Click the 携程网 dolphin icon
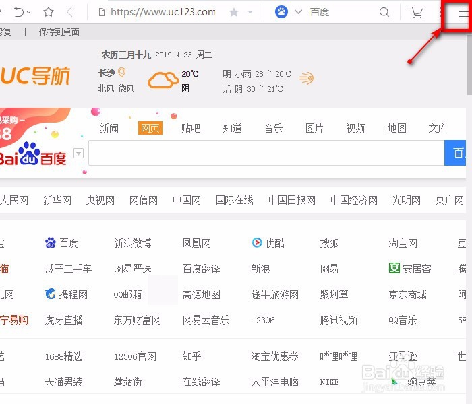The image size is (472, 404). [51, 294]
